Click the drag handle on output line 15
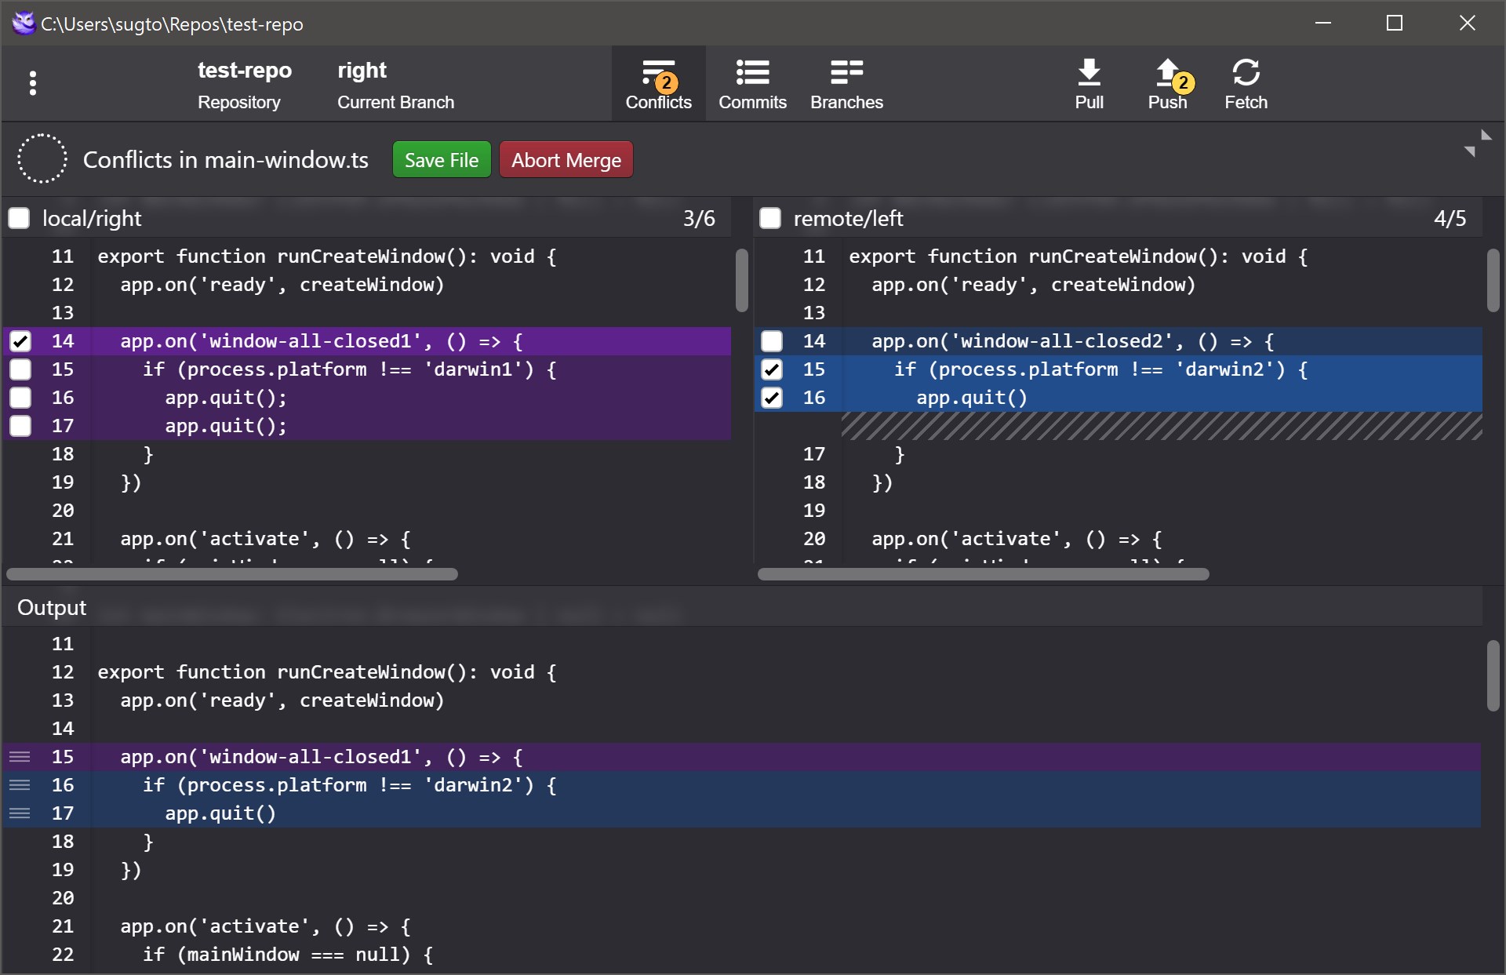Image resolution: width=1506 pixels, height=975 pixels. (x=20, y=757)
